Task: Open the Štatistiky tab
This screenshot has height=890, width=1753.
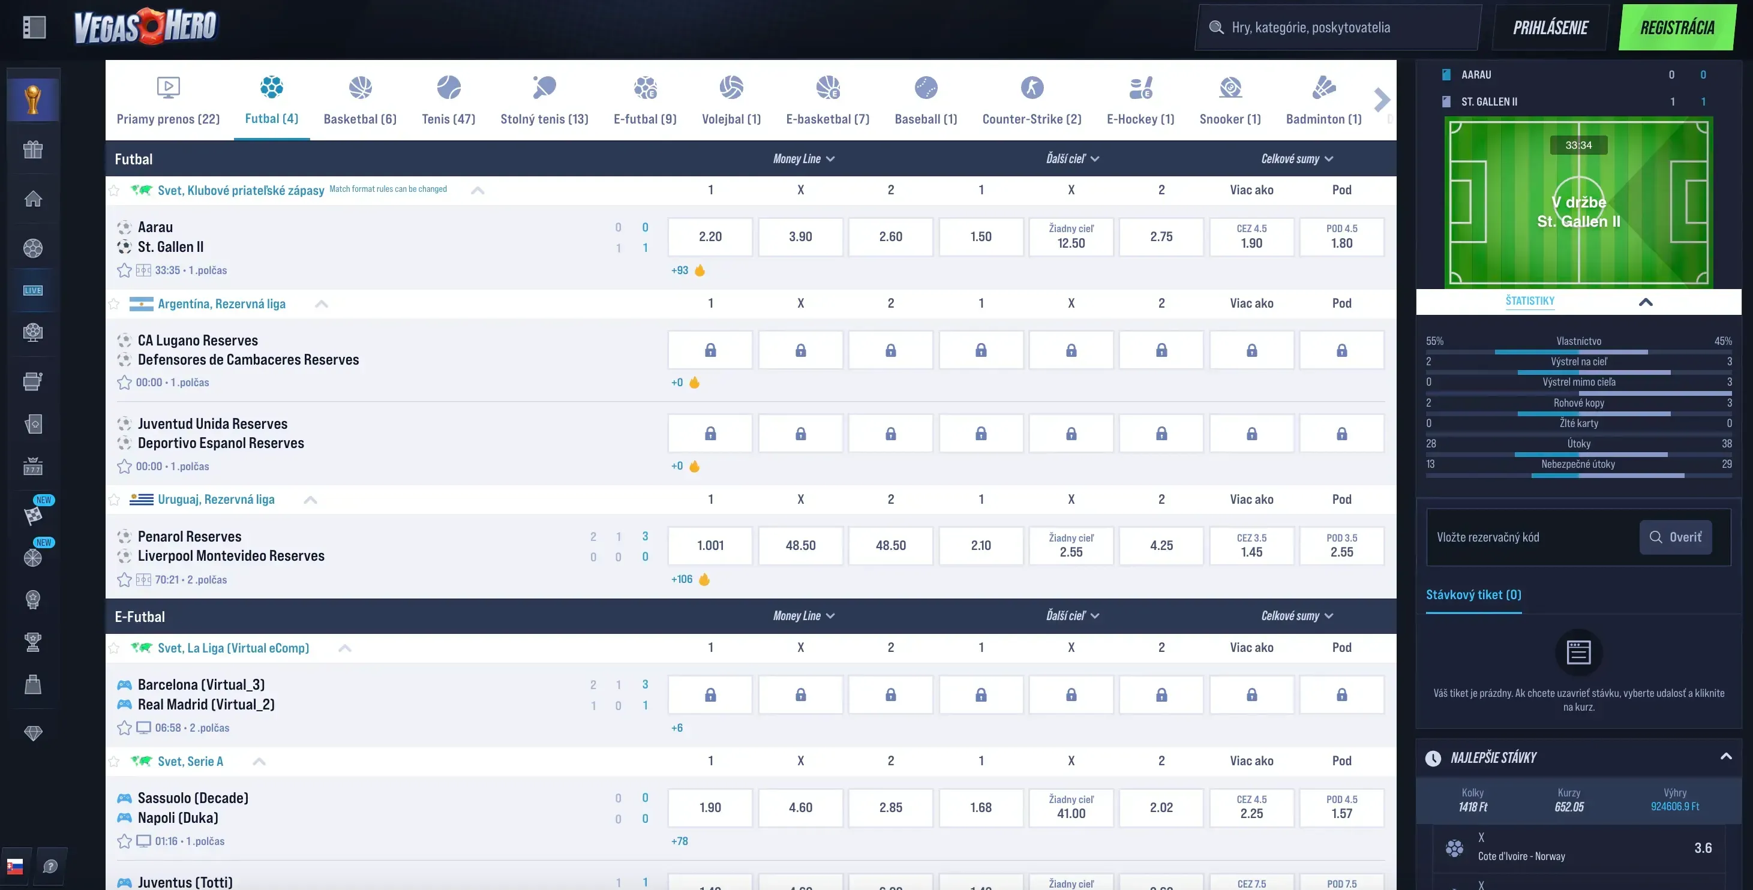Action: pos(1530,300)
